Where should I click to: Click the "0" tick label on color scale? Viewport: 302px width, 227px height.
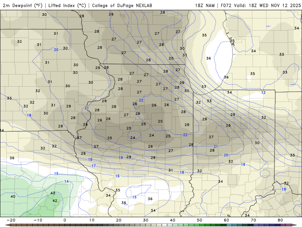(65, 220)
